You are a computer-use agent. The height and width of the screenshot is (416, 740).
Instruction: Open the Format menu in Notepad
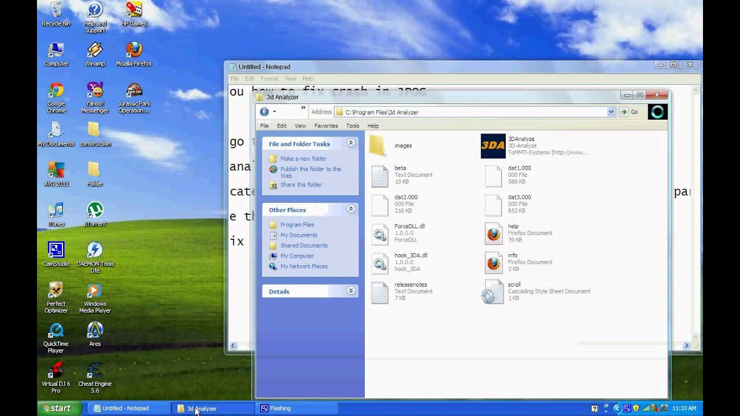(x=269, y=79)
